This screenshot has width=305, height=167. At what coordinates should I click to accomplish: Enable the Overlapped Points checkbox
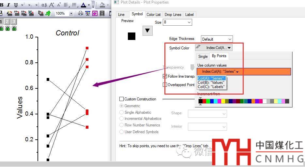click(165, 85)
